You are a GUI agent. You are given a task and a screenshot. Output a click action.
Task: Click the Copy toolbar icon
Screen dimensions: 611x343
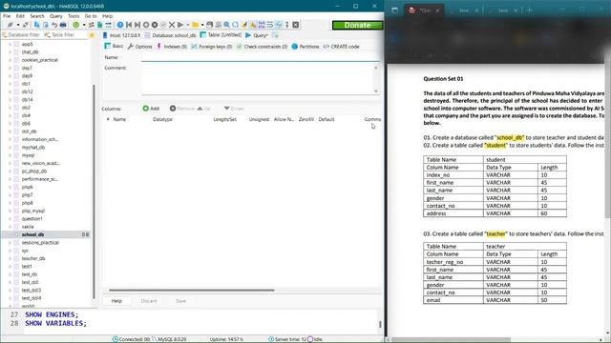click(x=36, y=25)
